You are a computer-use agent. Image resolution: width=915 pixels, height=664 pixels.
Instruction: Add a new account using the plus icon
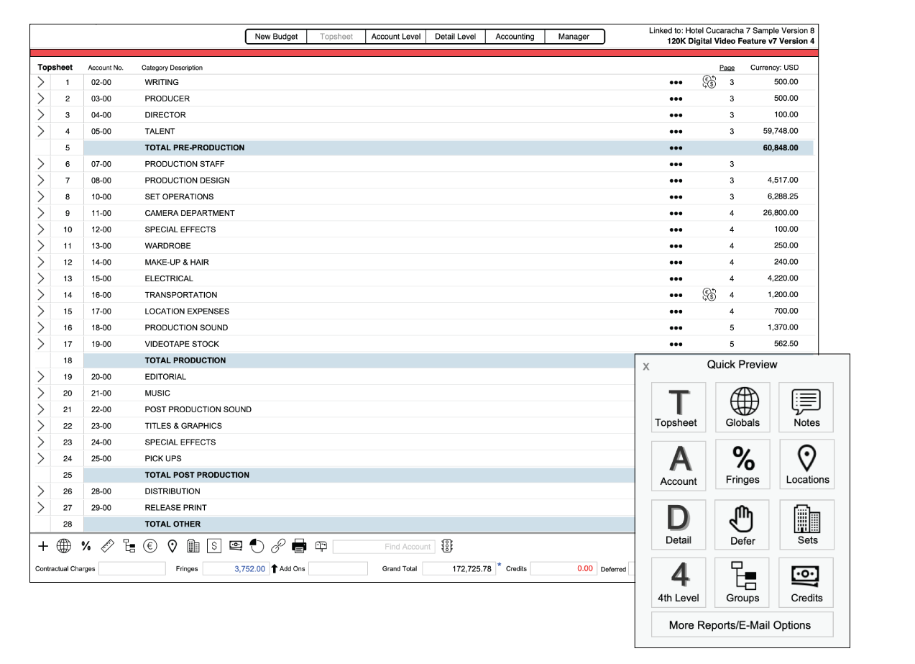(x=43, y=546)
